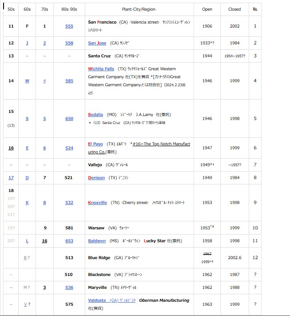290x316 pixels.
Task: Open the Sedalia plant link
Action: (x=95, y=115)
